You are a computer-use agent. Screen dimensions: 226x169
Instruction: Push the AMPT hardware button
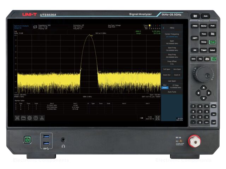point(195,38)
